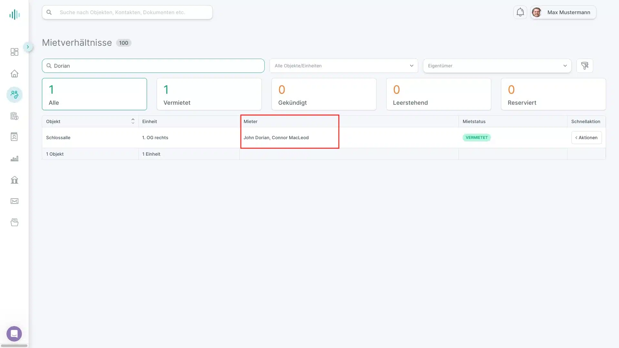Focus the global search input field
This screenshot has height=348, width=619.
coord(127,12)
